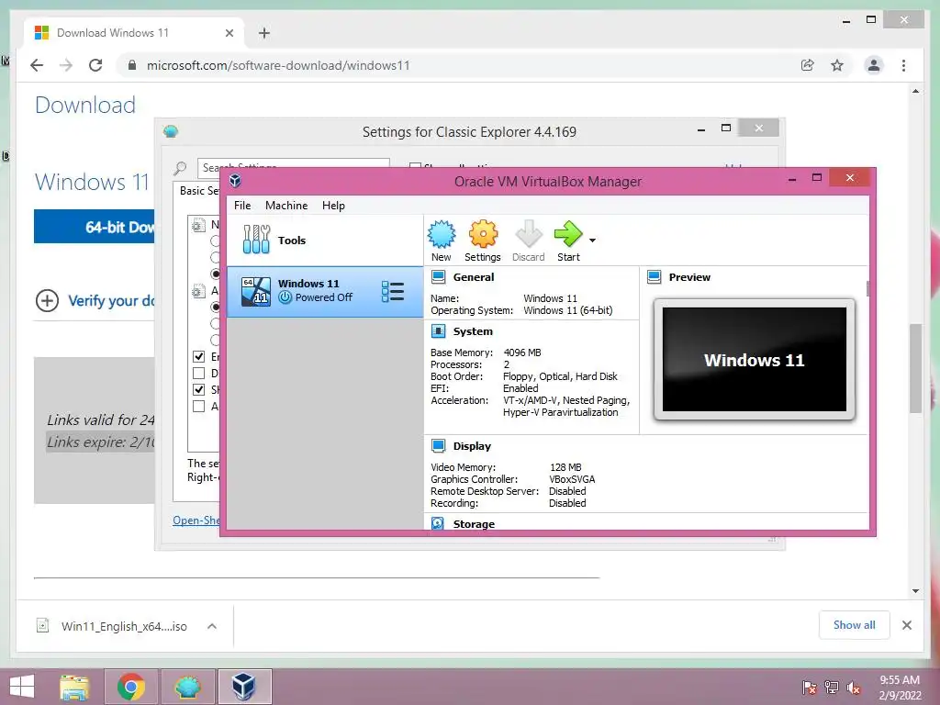Click the Display section icon

[438, 445]
